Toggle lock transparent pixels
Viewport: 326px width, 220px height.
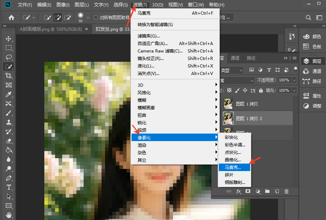click(229, 90)
